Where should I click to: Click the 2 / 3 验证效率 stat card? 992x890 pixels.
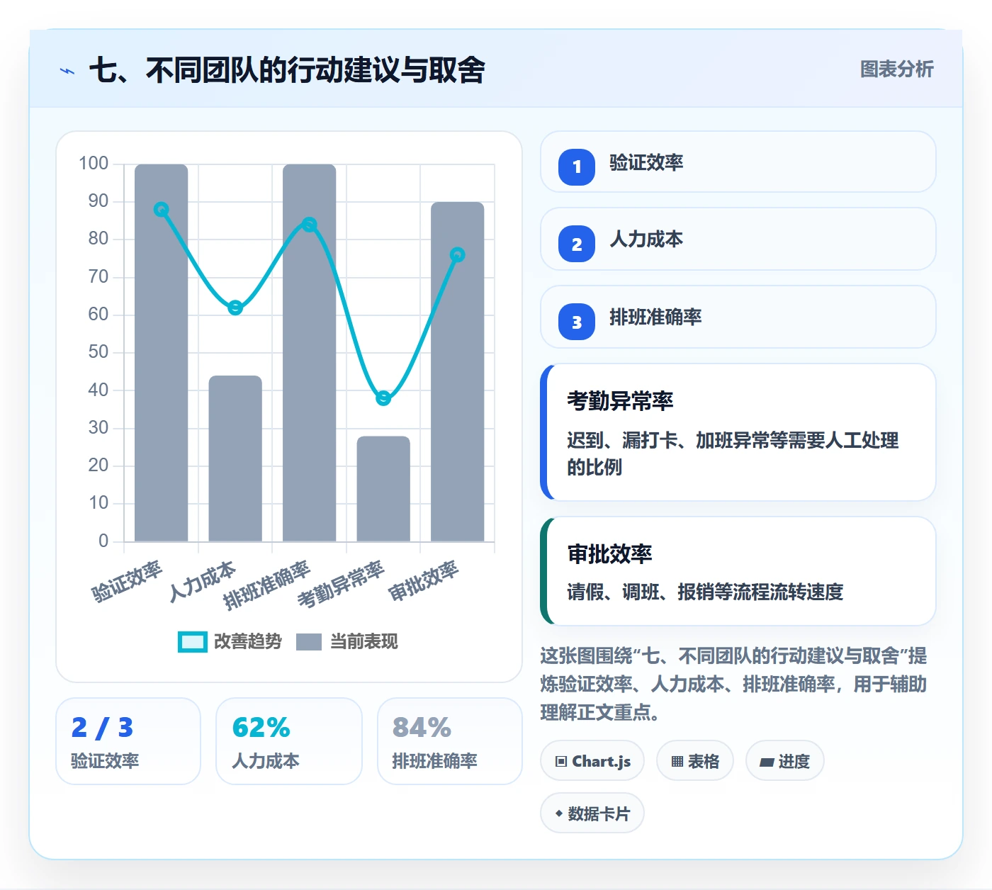pos(128,741)
